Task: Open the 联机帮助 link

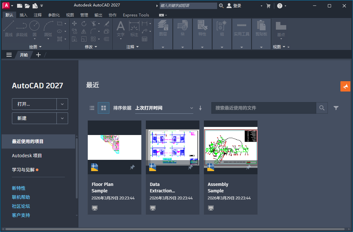Action: point(21,197)
